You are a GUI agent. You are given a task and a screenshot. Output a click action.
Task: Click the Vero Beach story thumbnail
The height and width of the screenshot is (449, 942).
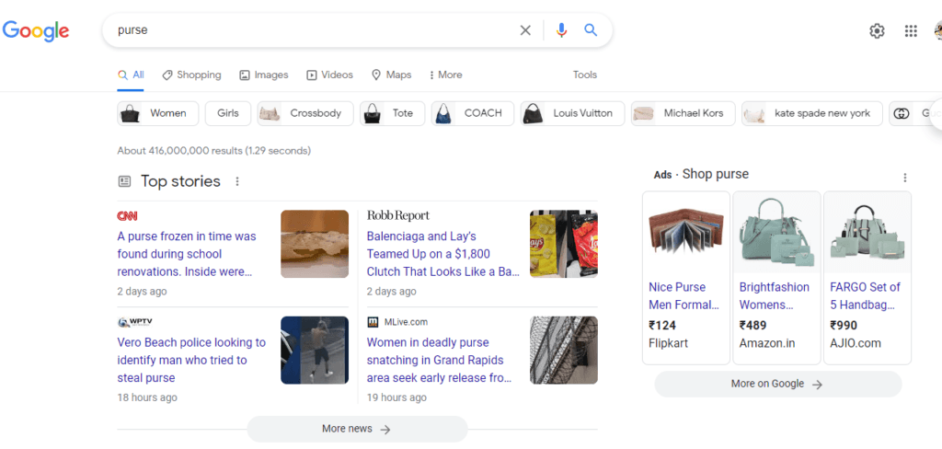point(315,351)
